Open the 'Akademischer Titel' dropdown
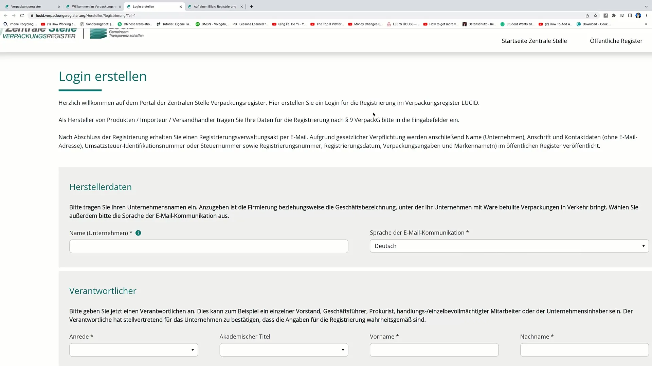 click(x=284, y=350)
